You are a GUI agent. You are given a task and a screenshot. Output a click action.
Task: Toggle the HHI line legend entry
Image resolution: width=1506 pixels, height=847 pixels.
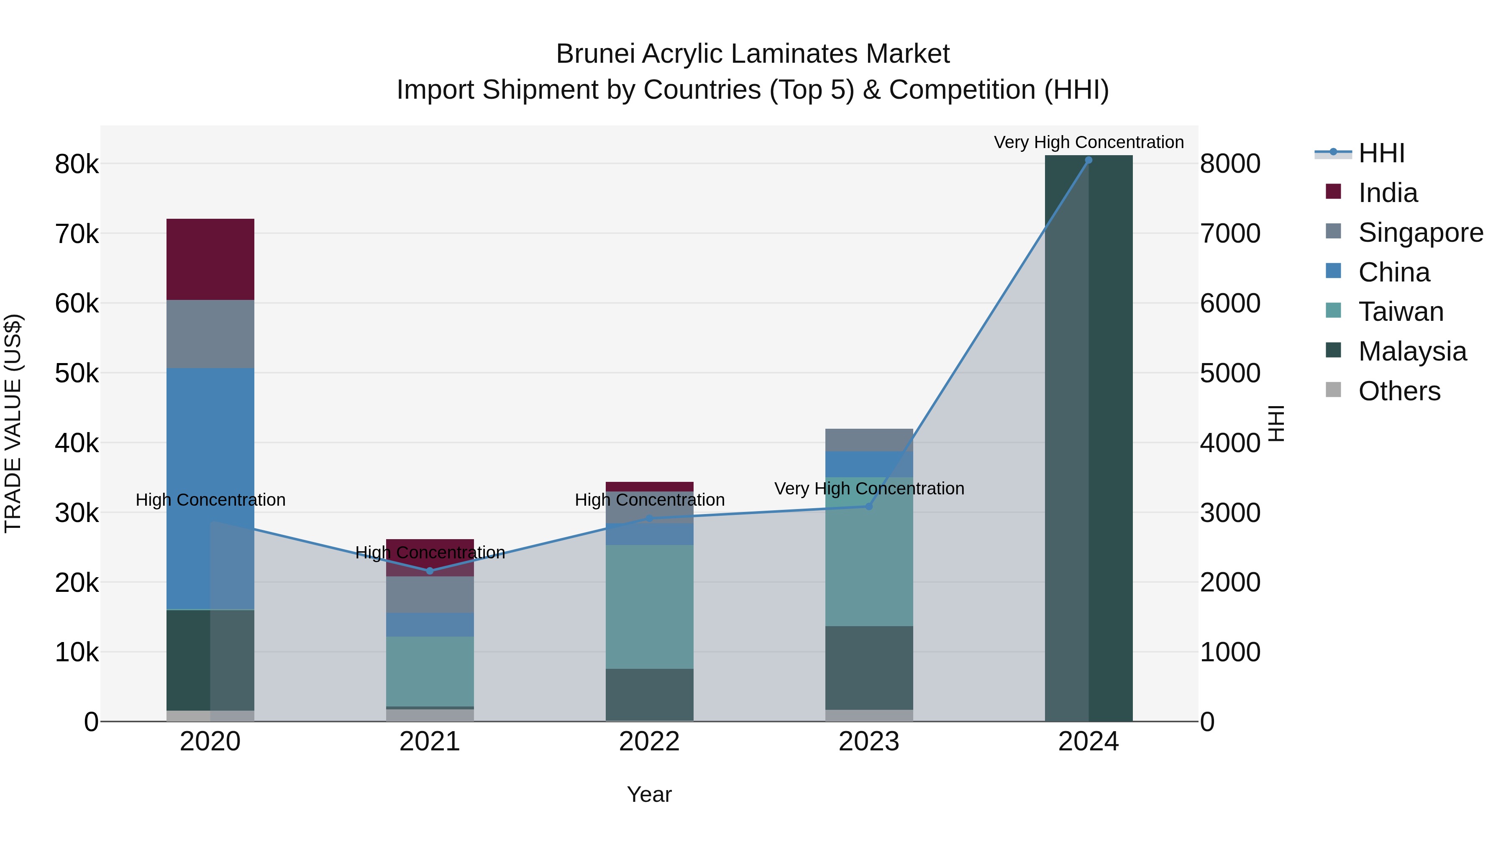pyautogui.click(x=1359, y=153)
